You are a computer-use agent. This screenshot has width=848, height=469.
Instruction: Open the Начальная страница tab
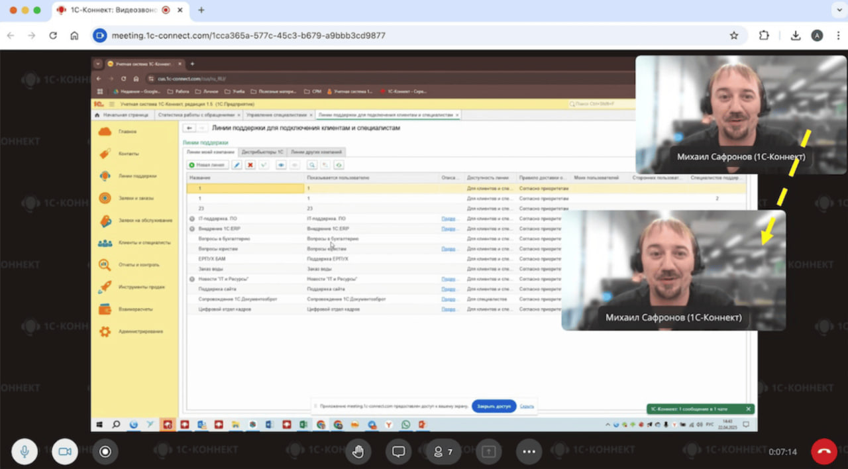123,115
